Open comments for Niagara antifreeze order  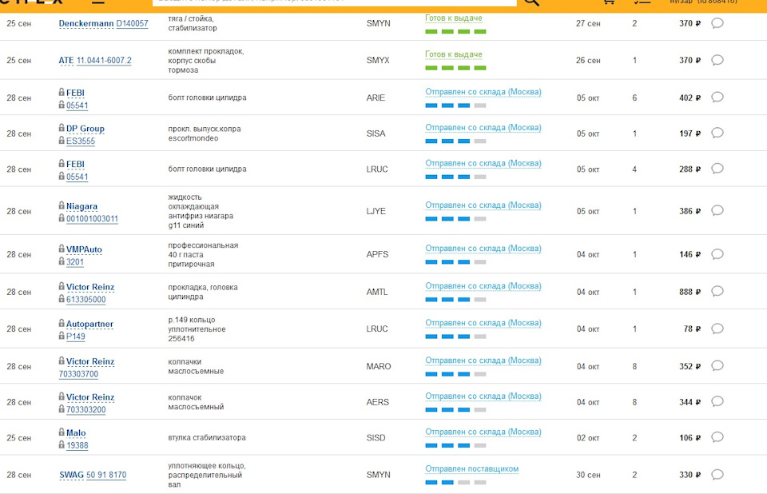(717, 211)
